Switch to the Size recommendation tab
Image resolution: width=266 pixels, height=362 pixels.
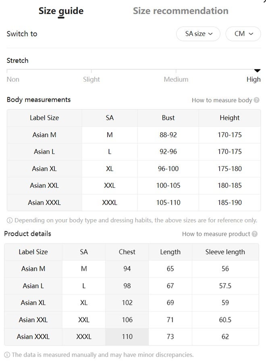point(181,11)
